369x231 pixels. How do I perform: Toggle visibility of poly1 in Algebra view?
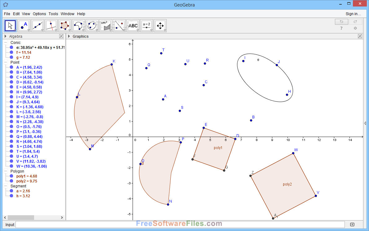tap(12, 176)
